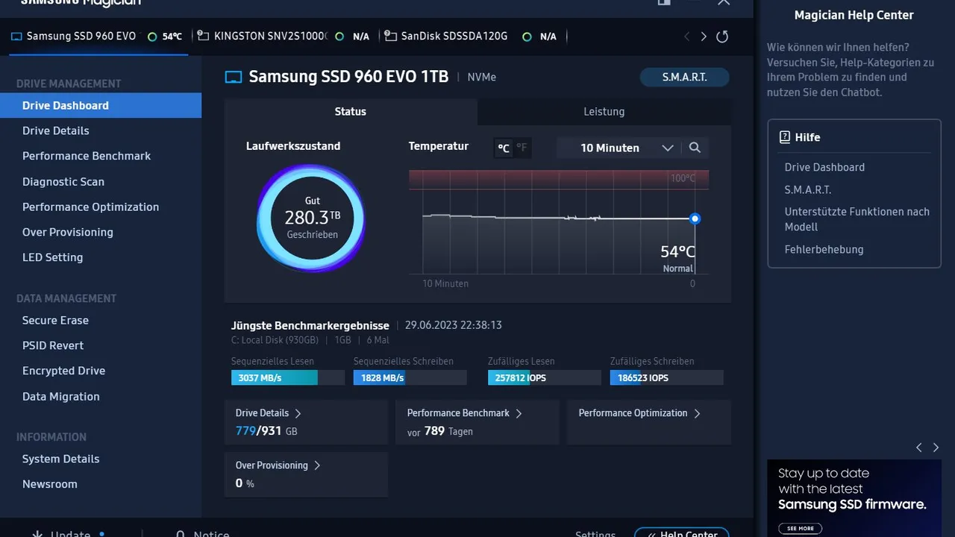Select the SanDisk SDSSDA120G drive tab
The height and width of the screenshot is (537, 955).
[472, 36]
